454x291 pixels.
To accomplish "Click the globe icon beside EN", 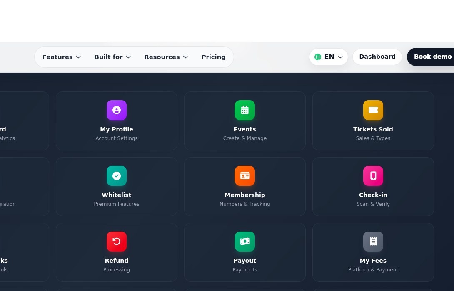I will 318,57.
